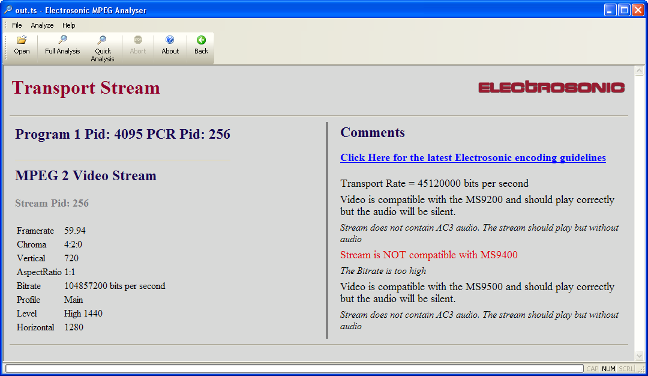Select the Transport Stream heading
Screen dimensions: 648x376
tap(86, 88)
